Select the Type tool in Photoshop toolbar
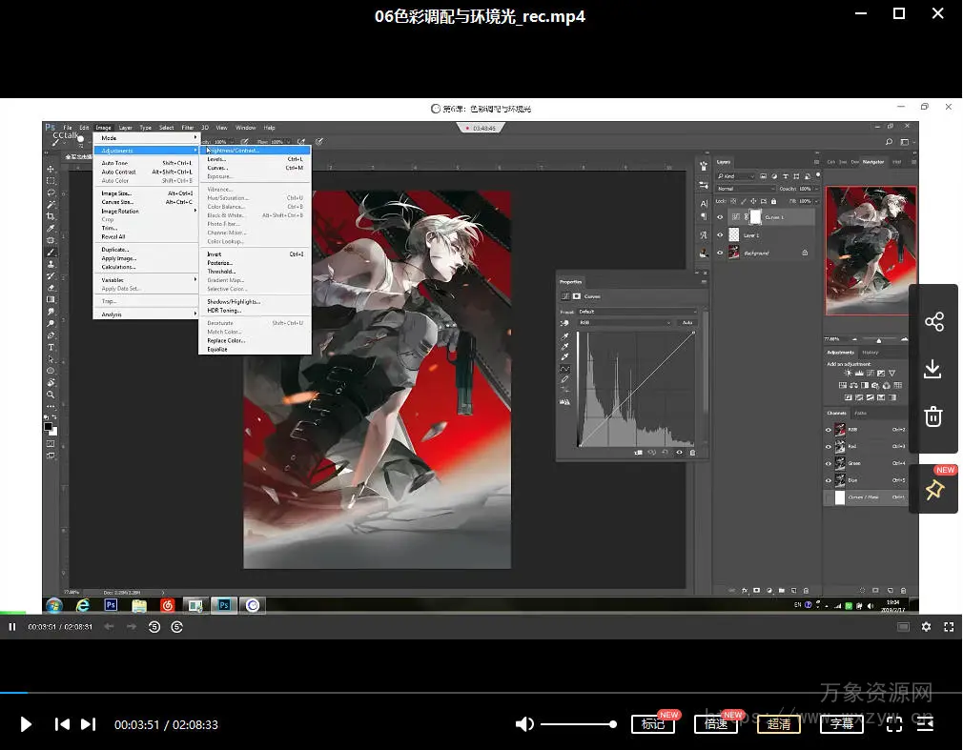The width and height of the screenshot is (963, 750). pos(51,347)
